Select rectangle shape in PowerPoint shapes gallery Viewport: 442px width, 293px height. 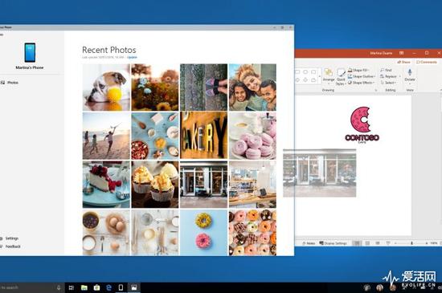pos(297,72)
